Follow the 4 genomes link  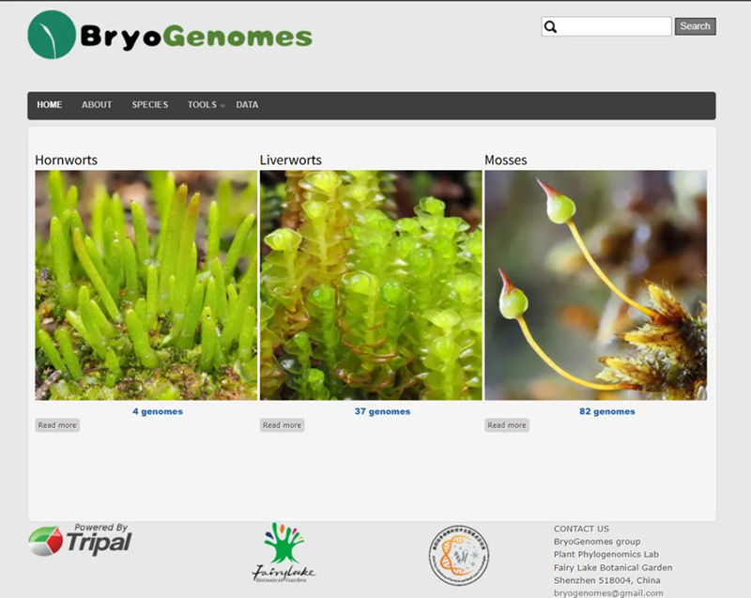(158, 411)
